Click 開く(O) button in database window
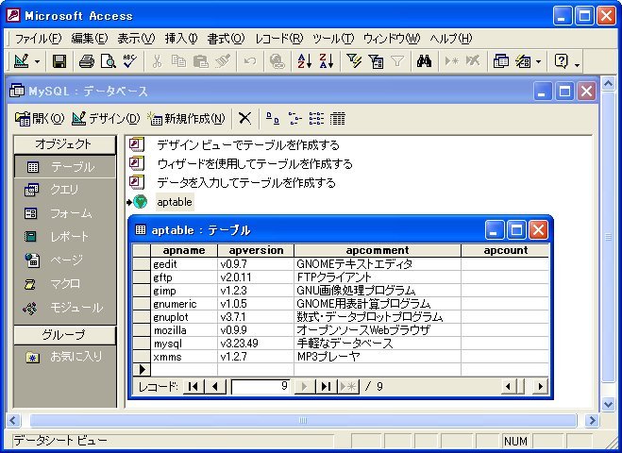This screenshot has width=622, height=453. [39, 118]
